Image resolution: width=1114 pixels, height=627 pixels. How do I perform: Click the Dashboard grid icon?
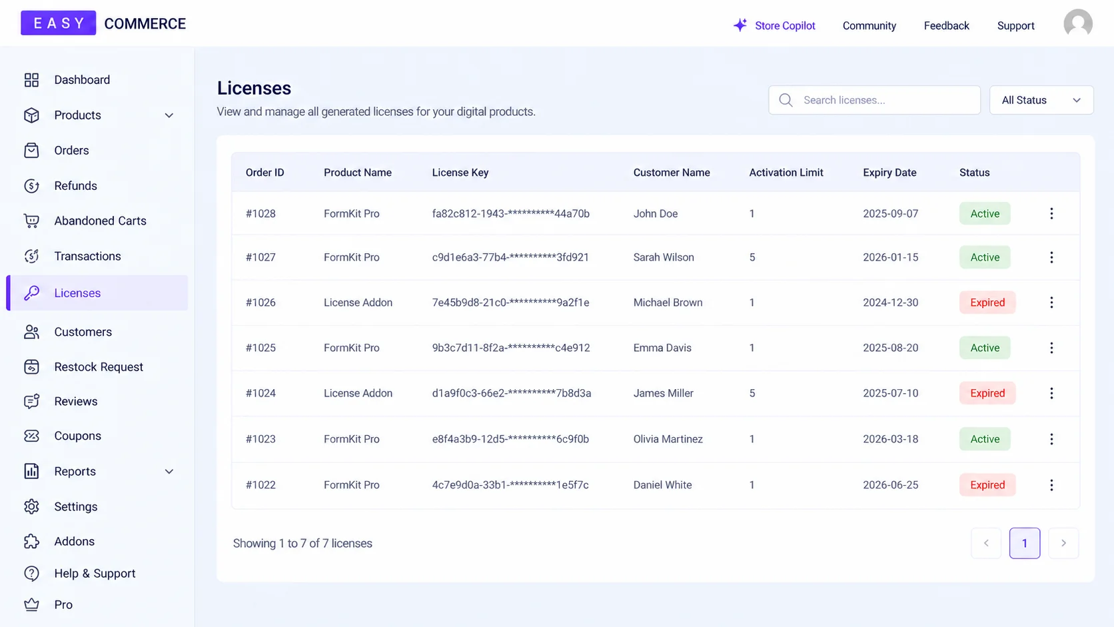31,80
